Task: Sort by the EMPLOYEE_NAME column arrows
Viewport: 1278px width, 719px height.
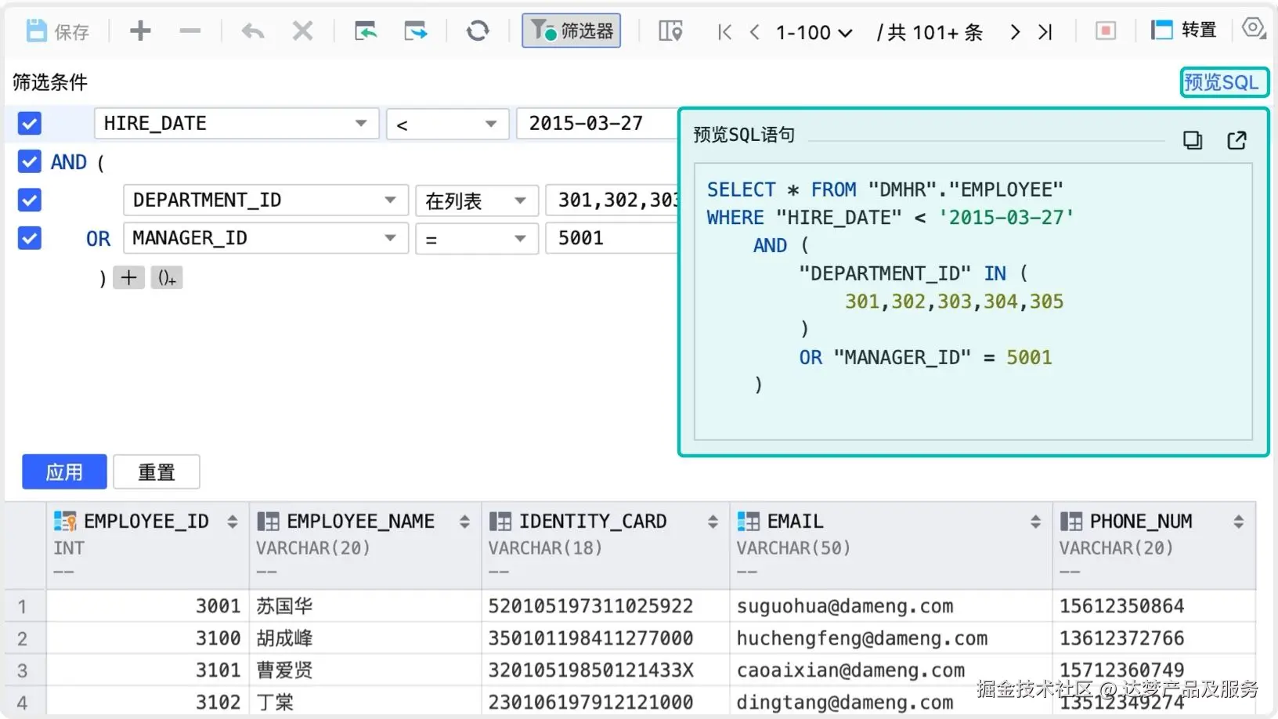Action: 464,522
